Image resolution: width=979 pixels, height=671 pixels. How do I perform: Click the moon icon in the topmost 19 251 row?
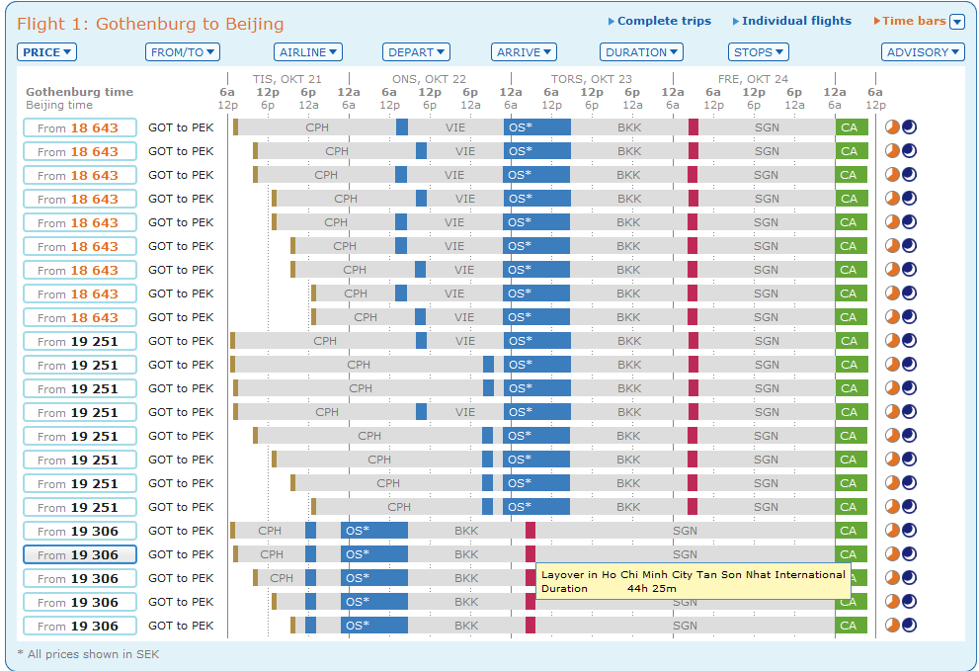pos(909,341)
